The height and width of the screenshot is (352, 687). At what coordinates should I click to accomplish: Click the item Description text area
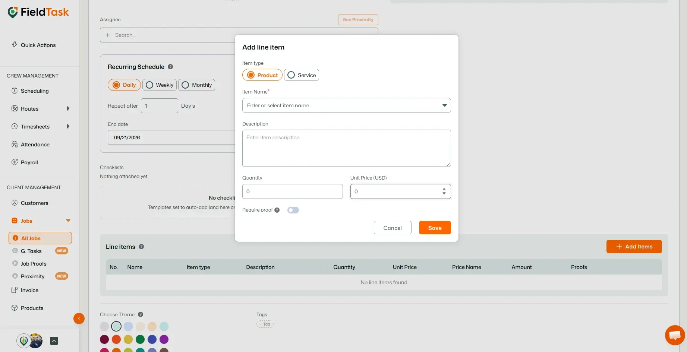point(347,148)
